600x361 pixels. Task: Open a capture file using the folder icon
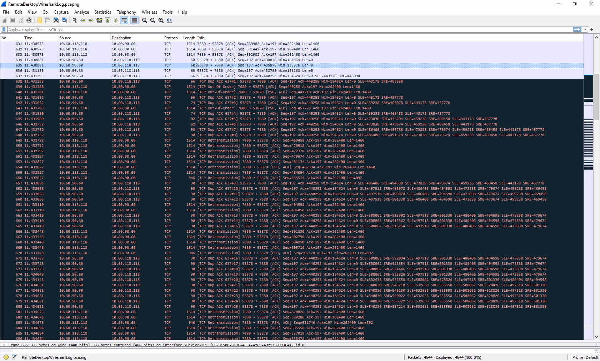(39, 20)
